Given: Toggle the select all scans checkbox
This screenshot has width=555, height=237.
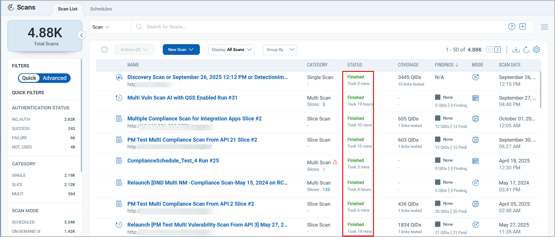Looking at the screenshot, I should pos(104,49).
